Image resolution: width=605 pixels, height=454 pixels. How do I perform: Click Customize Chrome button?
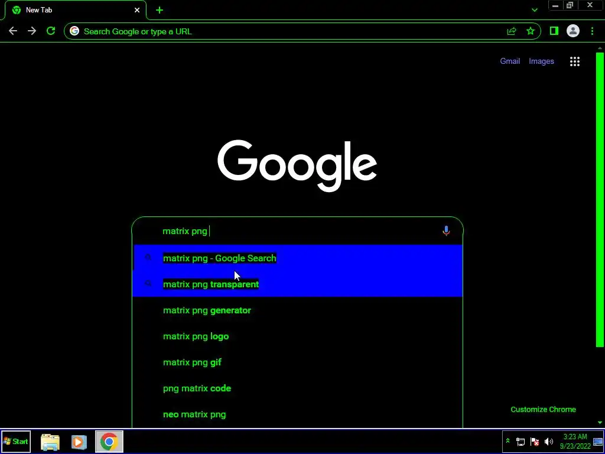point(544,409)
